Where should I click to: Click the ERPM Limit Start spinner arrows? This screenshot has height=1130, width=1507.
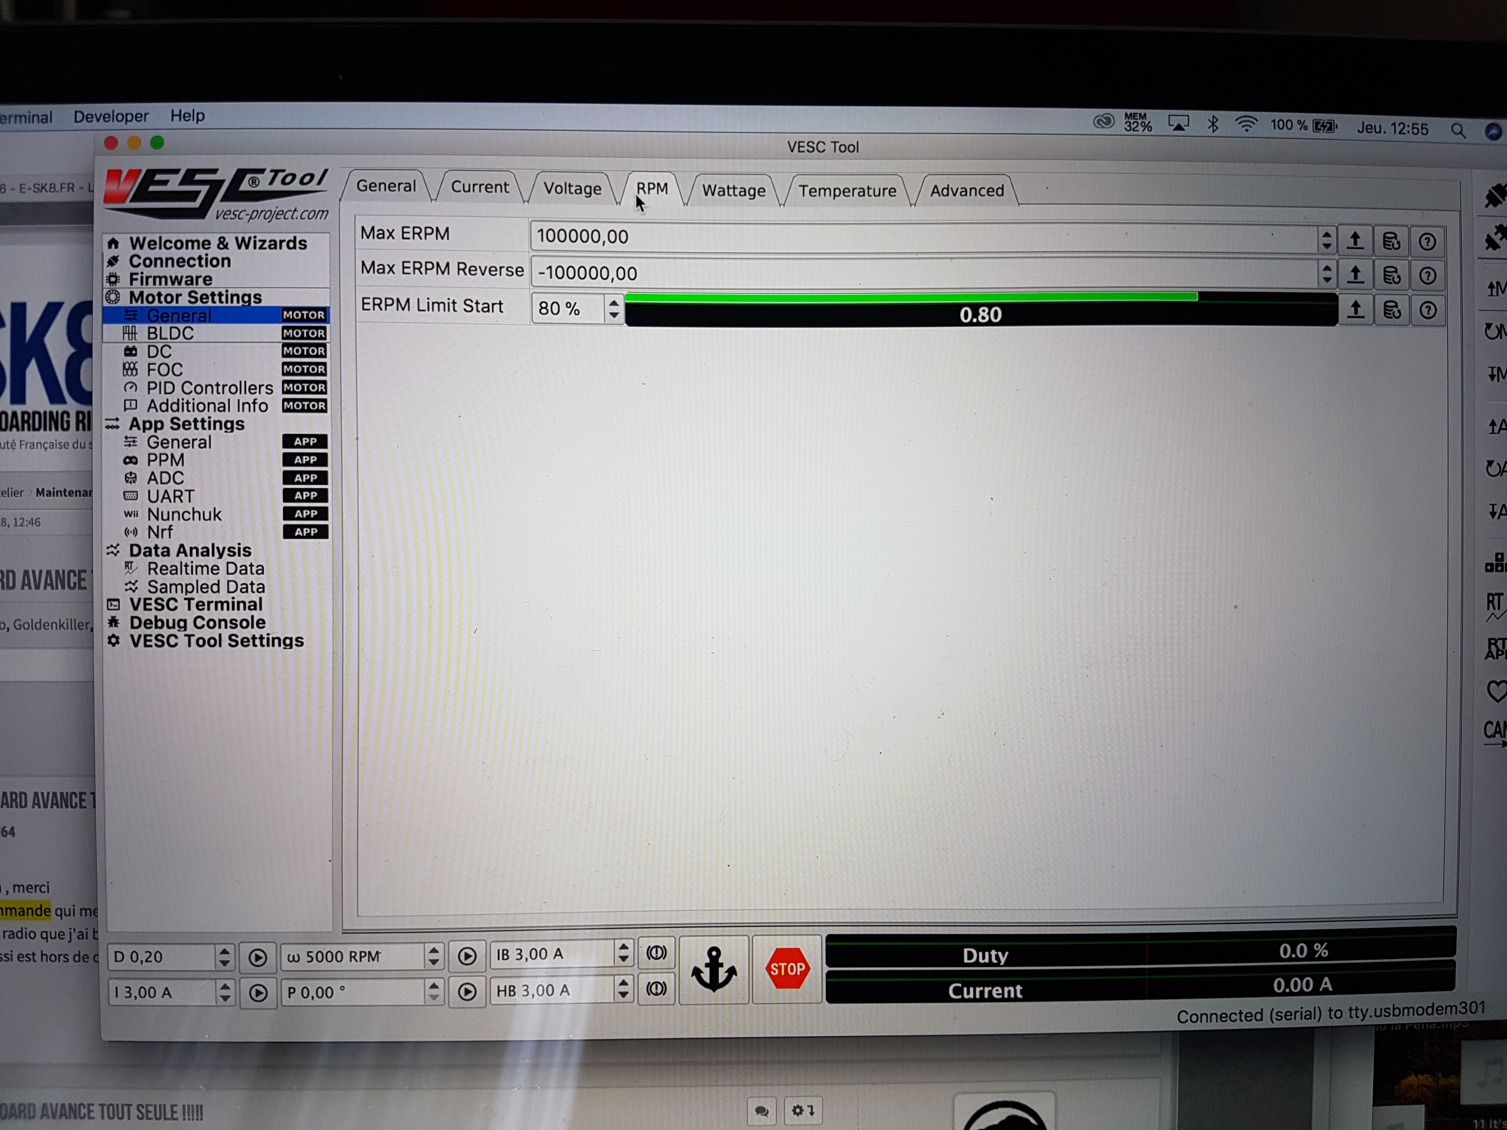(x=613, y=309)
